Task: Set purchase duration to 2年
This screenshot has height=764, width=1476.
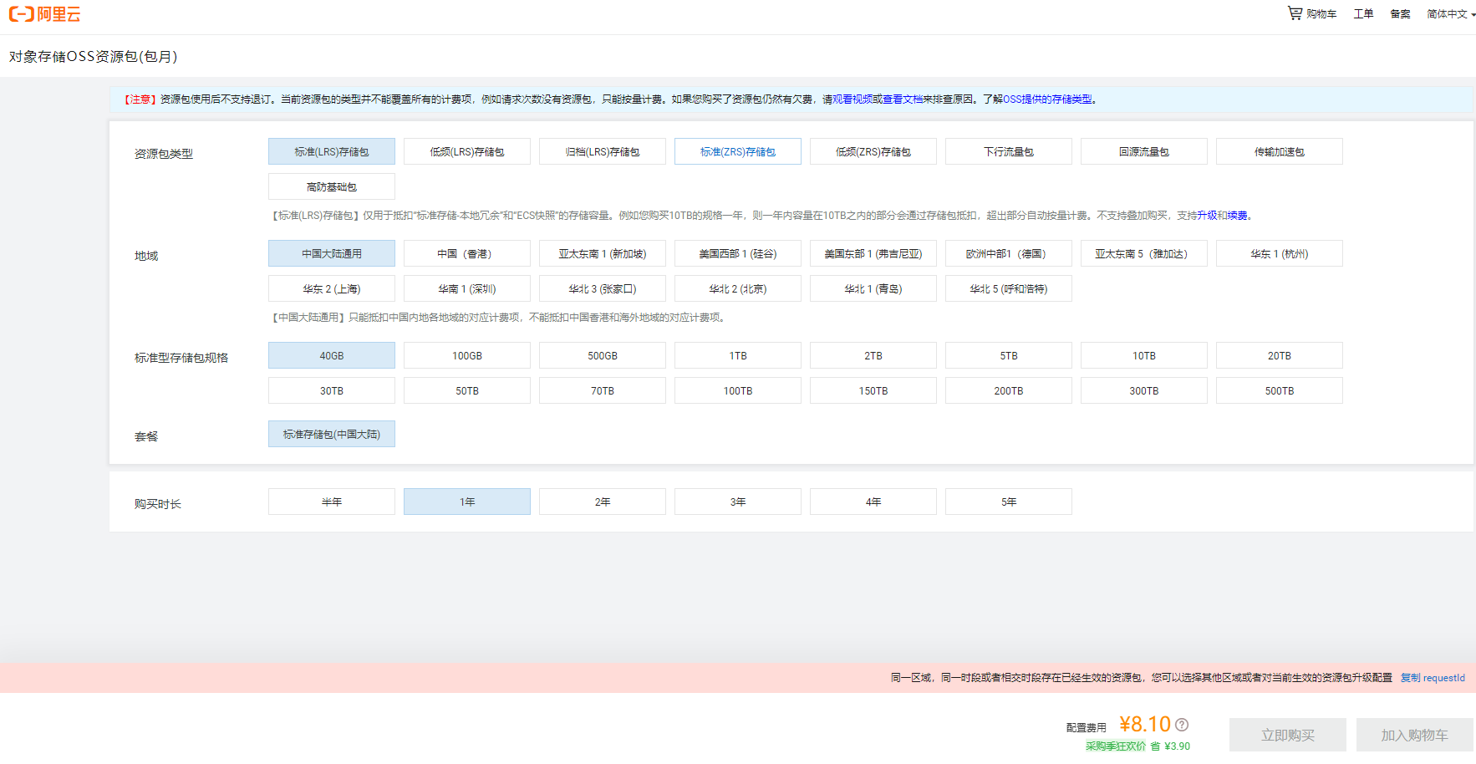Action: pyautogui.click(x=603, y=502)
